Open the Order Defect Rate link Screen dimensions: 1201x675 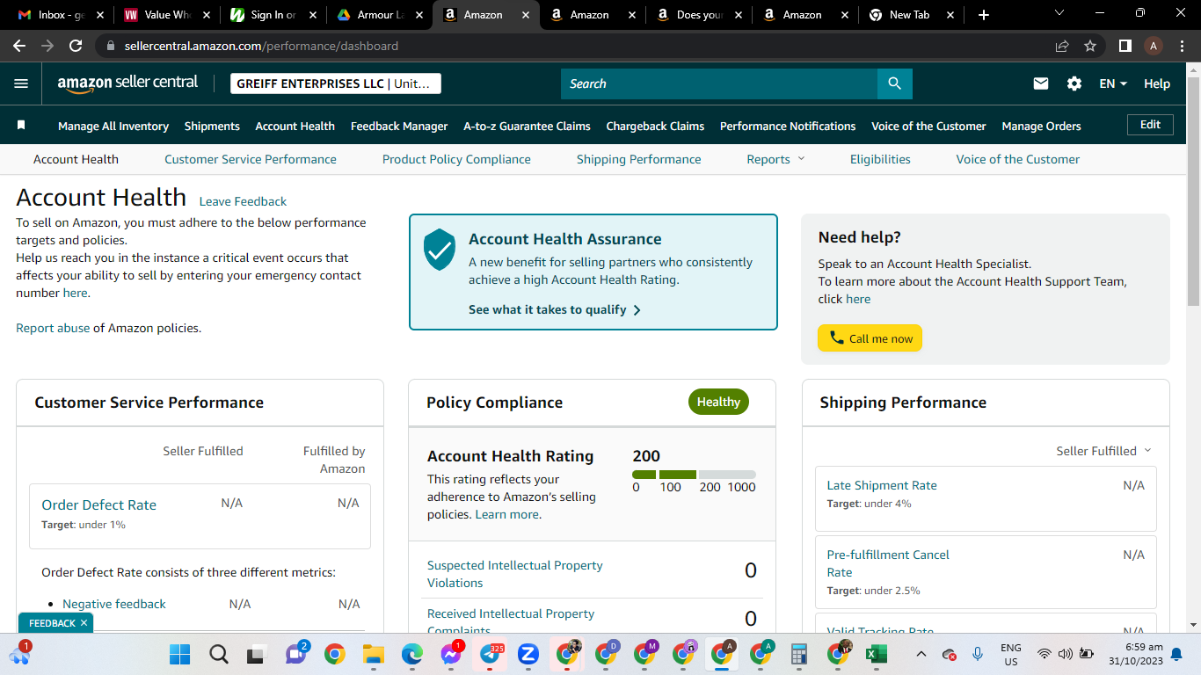(x=98, y=504)
